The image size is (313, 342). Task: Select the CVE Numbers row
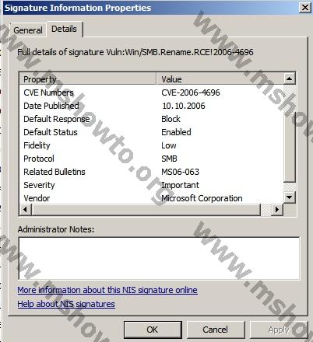pos(152,92)
